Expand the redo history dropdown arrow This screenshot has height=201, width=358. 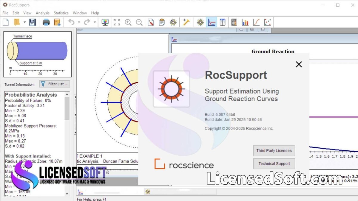(x=95, y=22)
